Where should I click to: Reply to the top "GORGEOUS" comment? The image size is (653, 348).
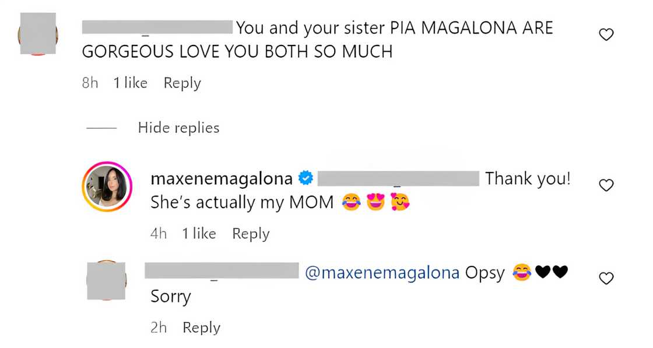(182, 83)
